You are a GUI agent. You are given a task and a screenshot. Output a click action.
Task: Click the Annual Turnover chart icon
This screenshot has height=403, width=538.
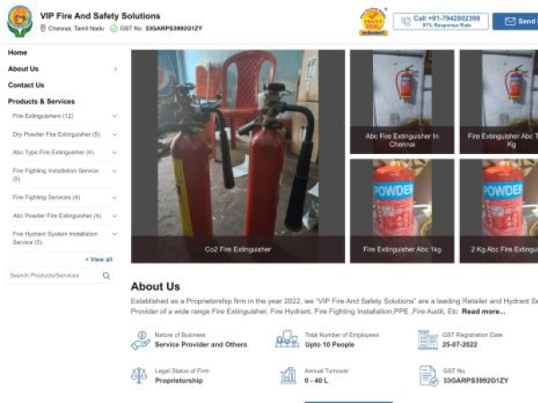(x=288, y=375)
